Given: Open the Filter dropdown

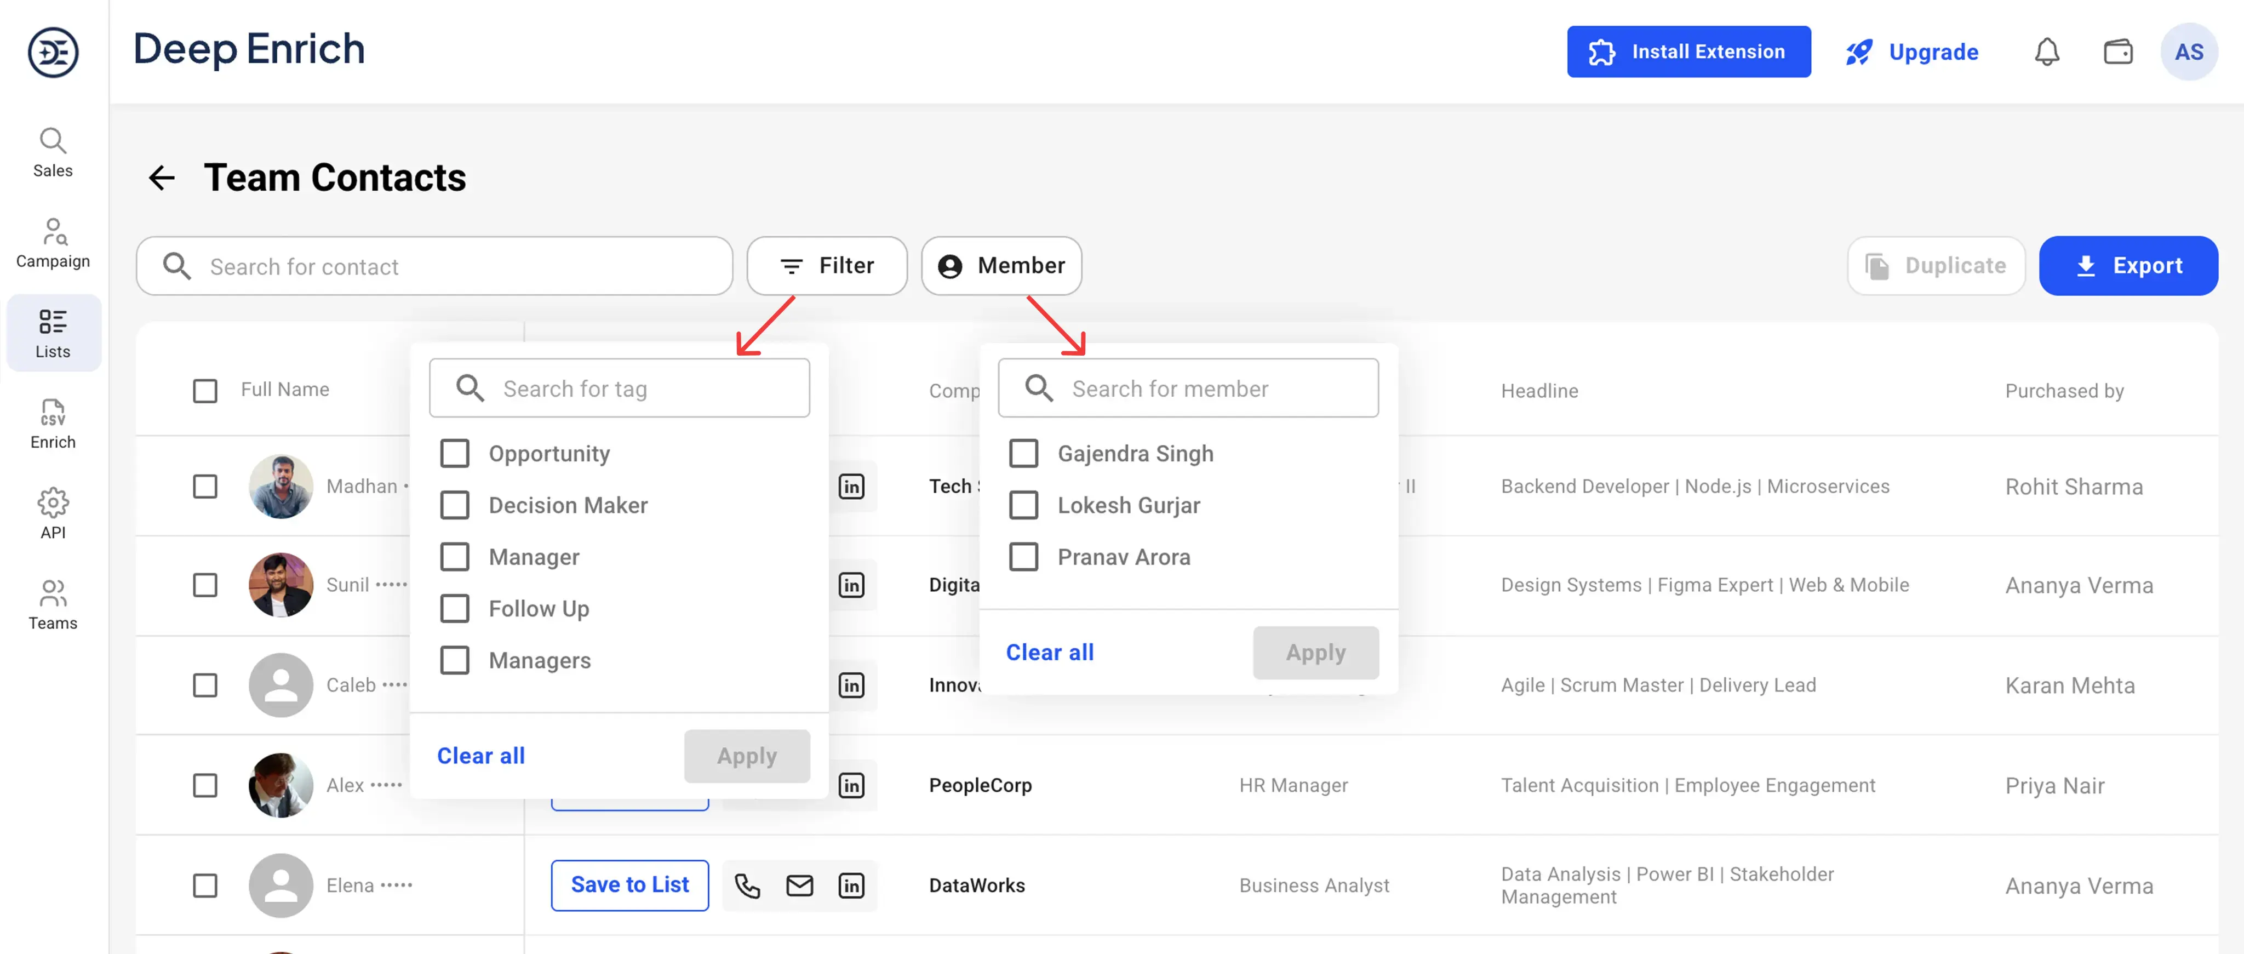Looking at the screenshot, I should (x=827, y=266).
